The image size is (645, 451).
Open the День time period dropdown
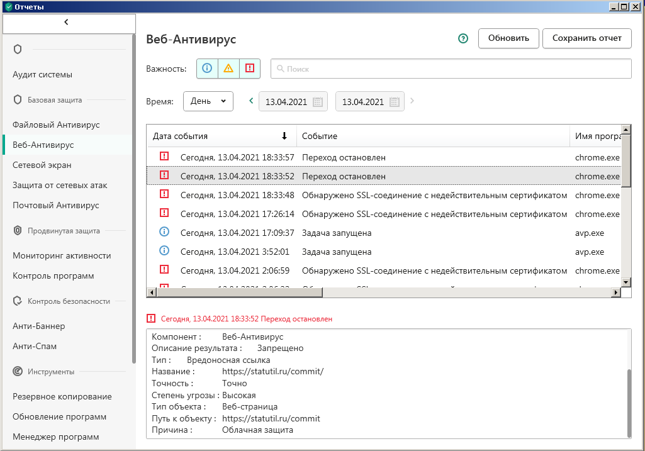pyautogui.click(x=208, y=101)
